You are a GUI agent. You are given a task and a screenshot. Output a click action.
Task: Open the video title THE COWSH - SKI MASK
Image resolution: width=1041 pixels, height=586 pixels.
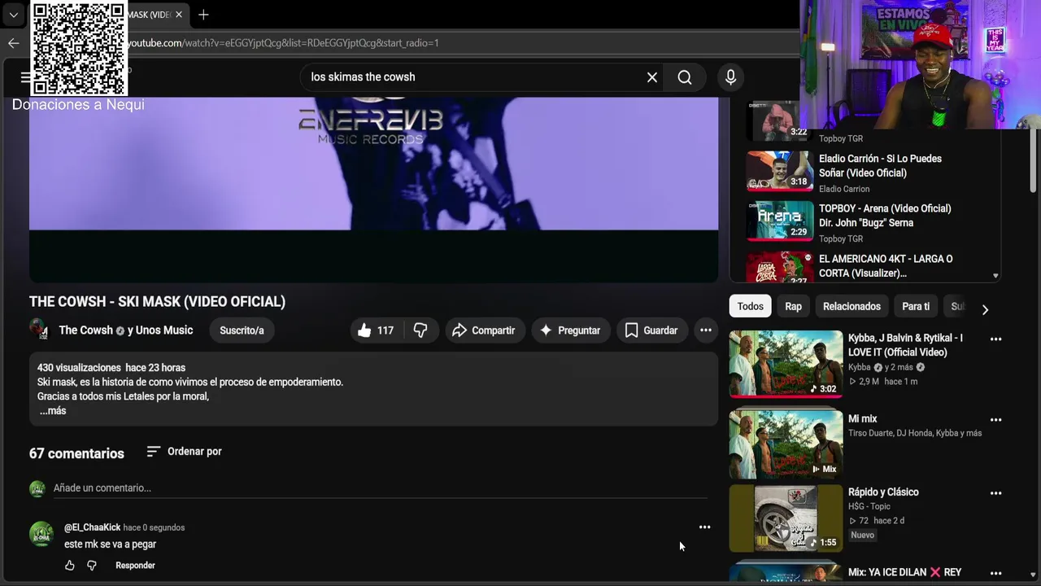157,302
